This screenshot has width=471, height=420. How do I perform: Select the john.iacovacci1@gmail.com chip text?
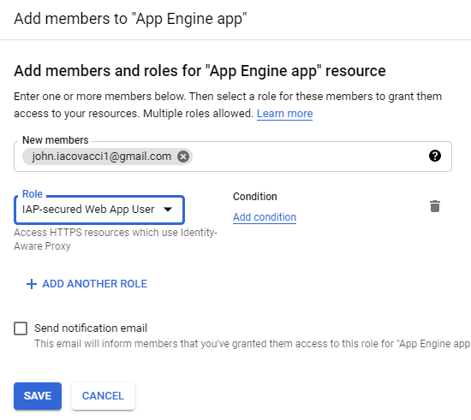click(x=102, y=157)
